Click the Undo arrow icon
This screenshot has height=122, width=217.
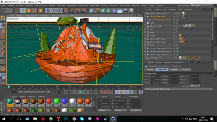click(x=4, y=10)
